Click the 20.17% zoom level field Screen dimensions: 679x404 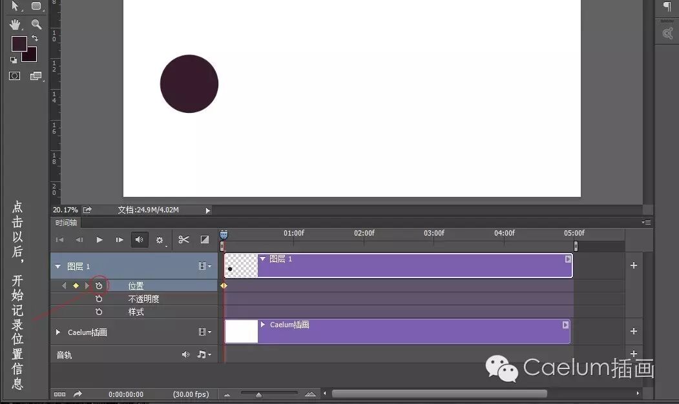tap(65, 210)
